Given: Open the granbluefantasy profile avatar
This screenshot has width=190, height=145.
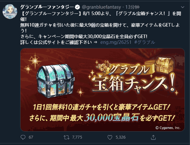Looking at the screenshot, I should (x=10, y=12).
